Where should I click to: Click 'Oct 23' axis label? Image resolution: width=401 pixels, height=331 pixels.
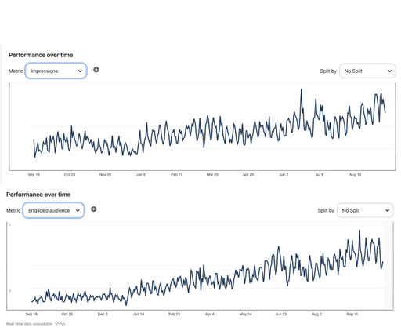[70, 174]
